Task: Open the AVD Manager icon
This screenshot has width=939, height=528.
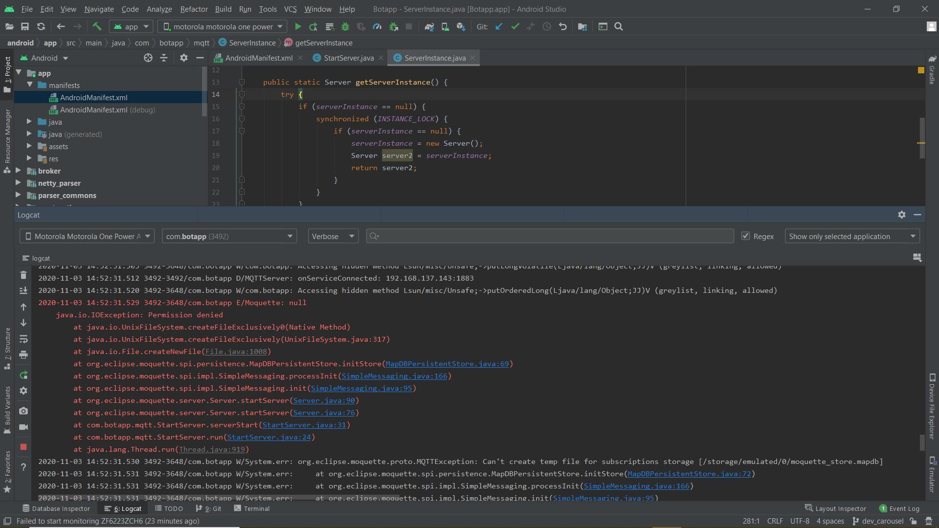Action: point(445,27)
